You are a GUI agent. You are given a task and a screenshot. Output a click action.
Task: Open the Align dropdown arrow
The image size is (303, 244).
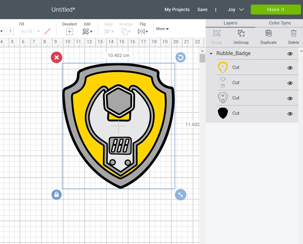[112, 31]
